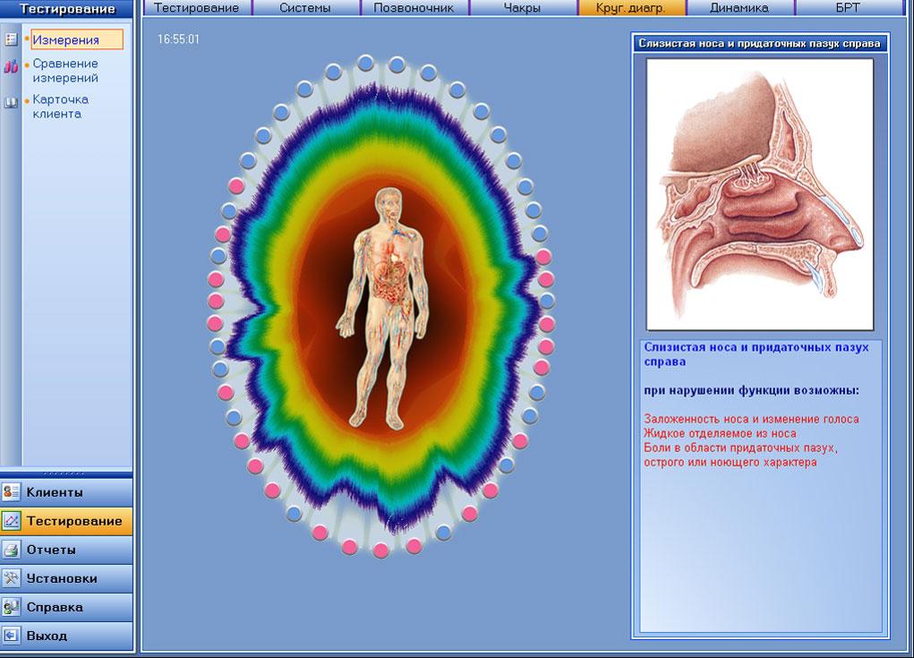Switch to the Чакры tab
This screenshot has width=914, height=658.
(522, 7)
